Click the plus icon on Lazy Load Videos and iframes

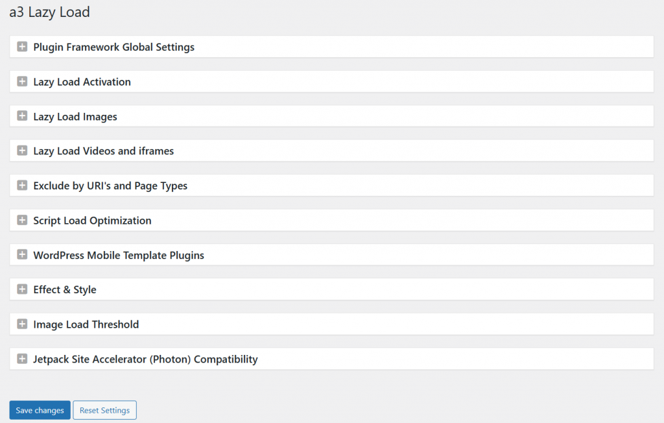click(23, 151)
